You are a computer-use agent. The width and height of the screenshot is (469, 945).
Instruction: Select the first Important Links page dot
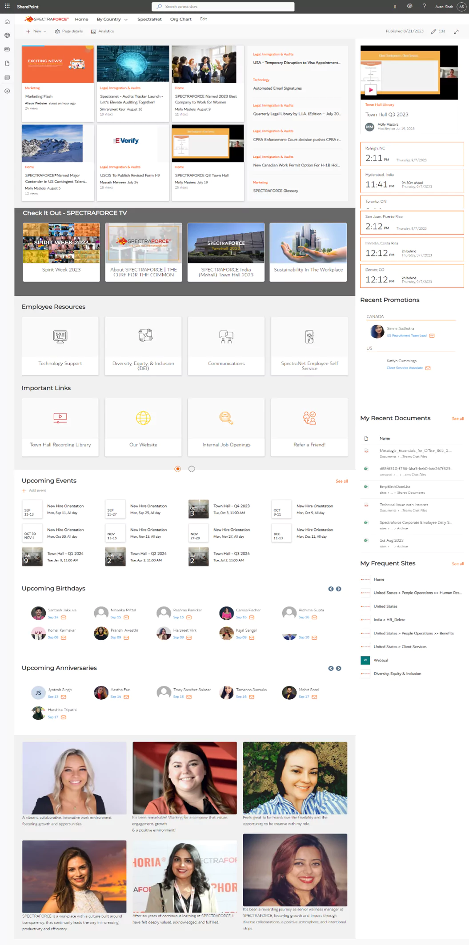(178, 469)
